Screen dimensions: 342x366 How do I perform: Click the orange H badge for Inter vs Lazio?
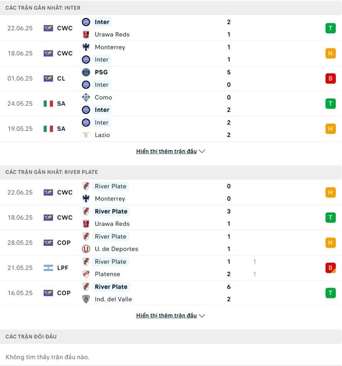[x=330, y=129]
